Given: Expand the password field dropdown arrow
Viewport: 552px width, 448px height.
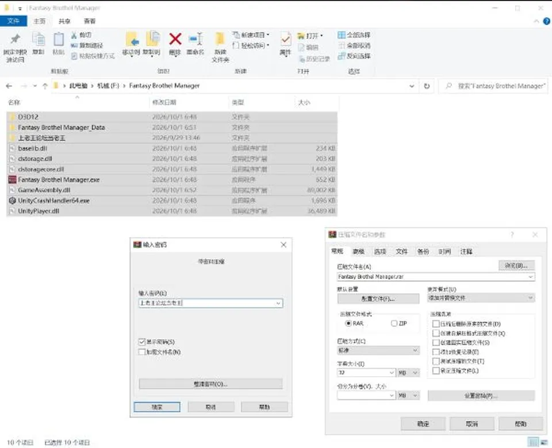Looking at the screenshot, I should pos(278,303).
